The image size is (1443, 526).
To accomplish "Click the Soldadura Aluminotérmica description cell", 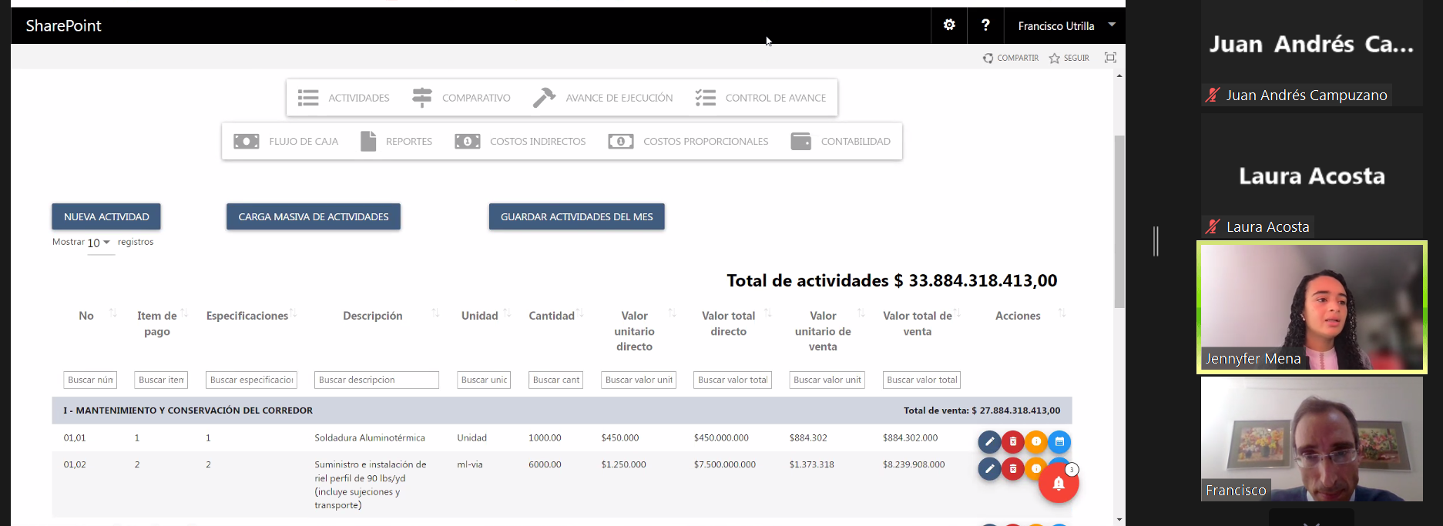I will pyautogui.click(x=370, y=437).
